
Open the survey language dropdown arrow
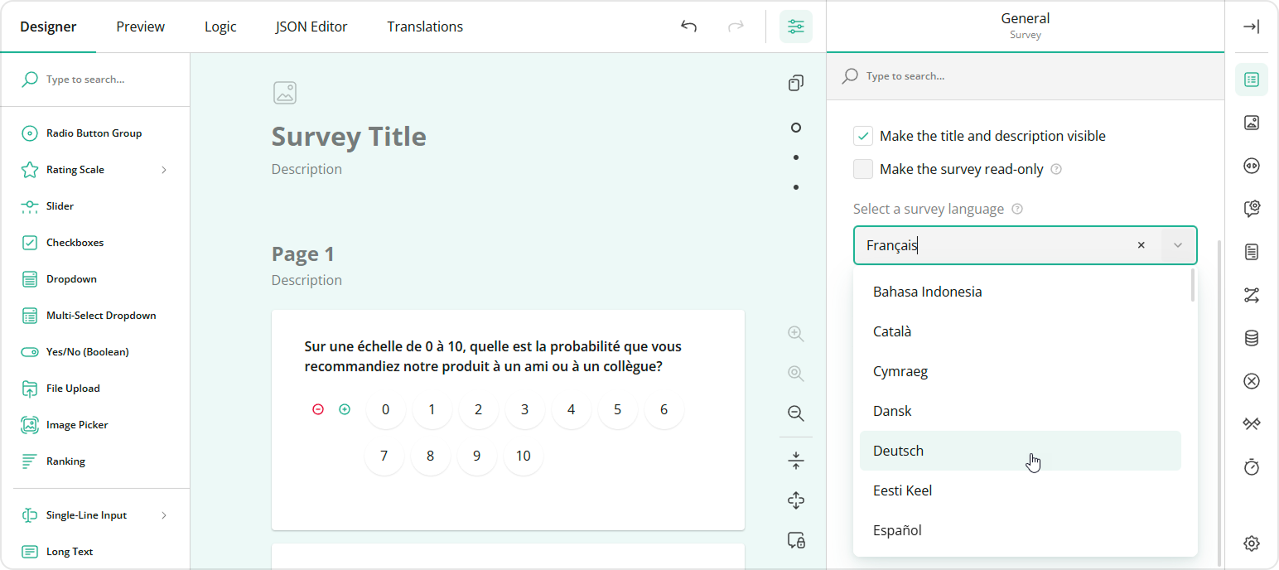point(1177,244)
